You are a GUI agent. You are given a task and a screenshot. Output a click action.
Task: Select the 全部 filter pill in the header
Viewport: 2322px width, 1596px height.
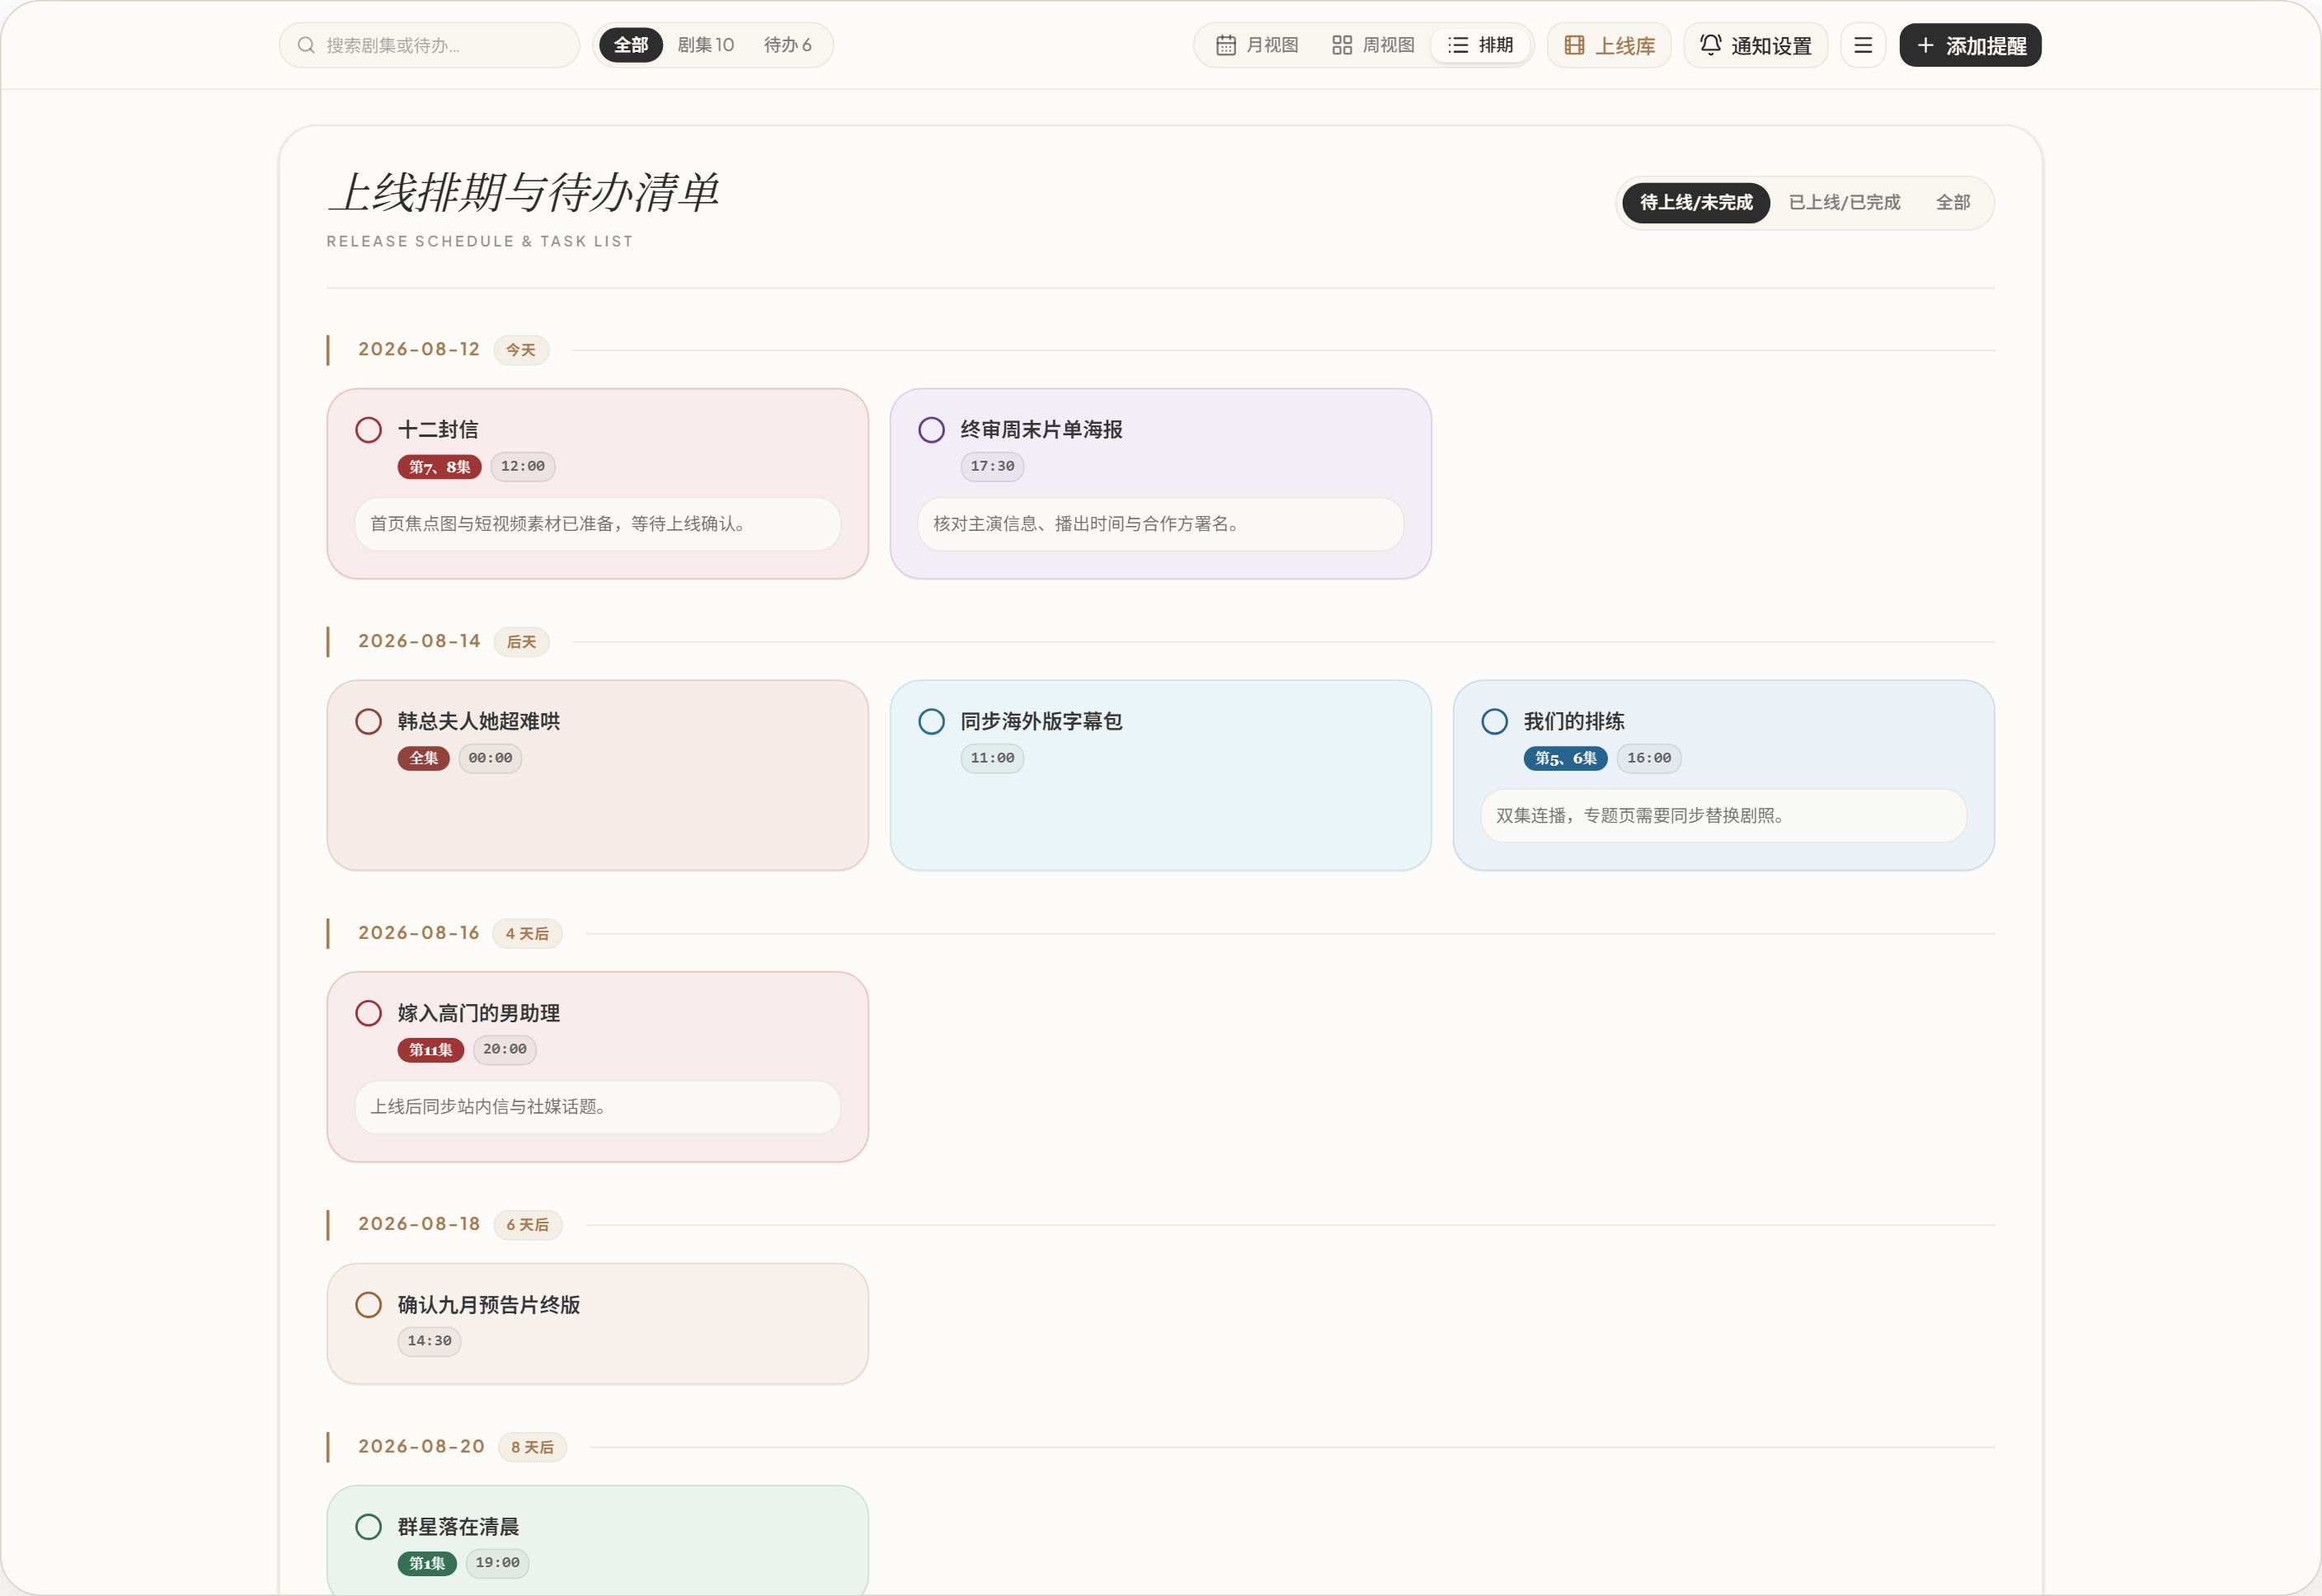point(631,45)
